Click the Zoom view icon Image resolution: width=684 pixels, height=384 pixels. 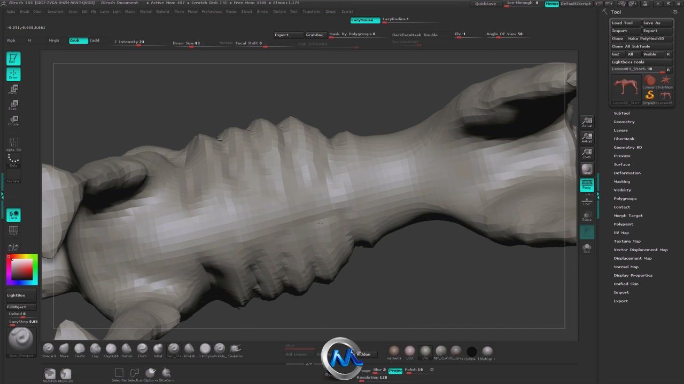pos(587,154)
